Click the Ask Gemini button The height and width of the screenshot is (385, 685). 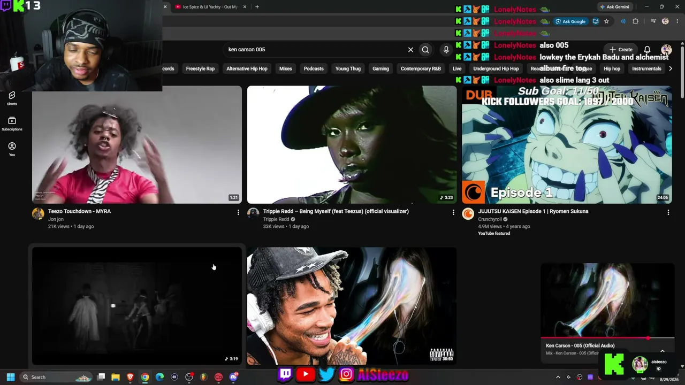coord(614,7)
